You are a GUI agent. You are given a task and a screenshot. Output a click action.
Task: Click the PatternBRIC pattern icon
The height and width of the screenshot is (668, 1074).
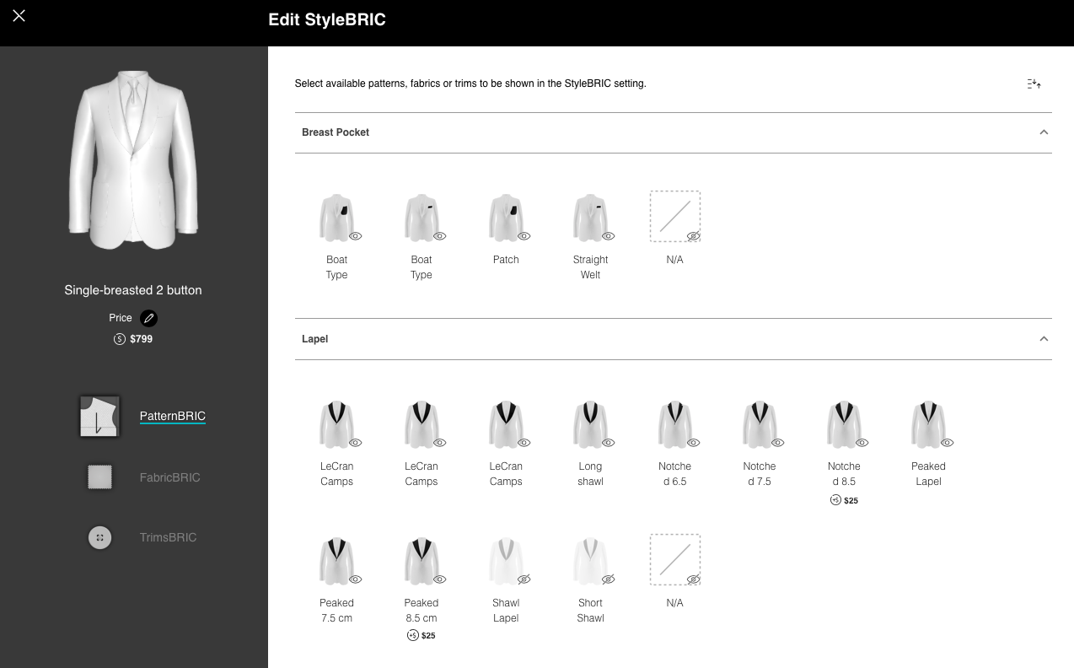click(x=99, y=416)
